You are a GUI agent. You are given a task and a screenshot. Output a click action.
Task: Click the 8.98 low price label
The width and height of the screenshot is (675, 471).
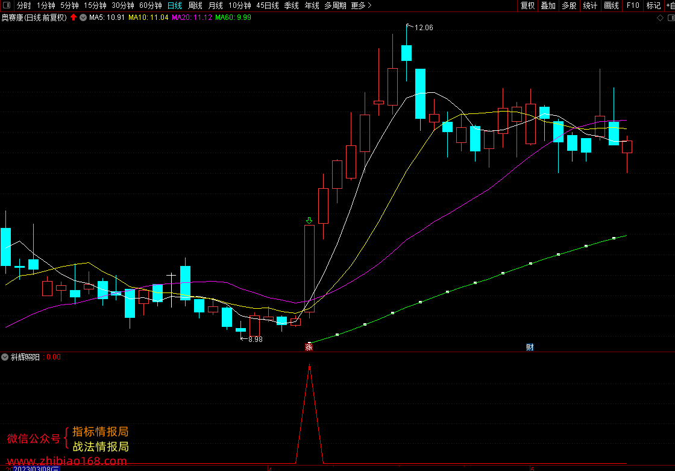pyautogui.click(x=256, y=340)
